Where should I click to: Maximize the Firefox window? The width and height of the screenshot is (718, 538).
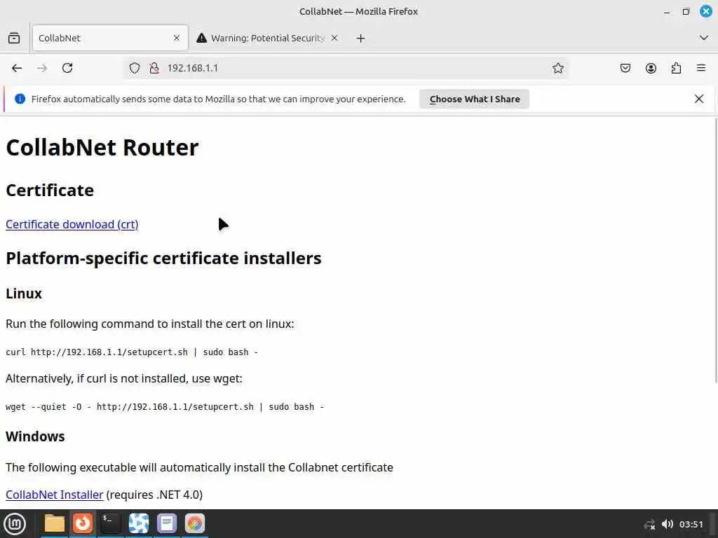[686, 12]
